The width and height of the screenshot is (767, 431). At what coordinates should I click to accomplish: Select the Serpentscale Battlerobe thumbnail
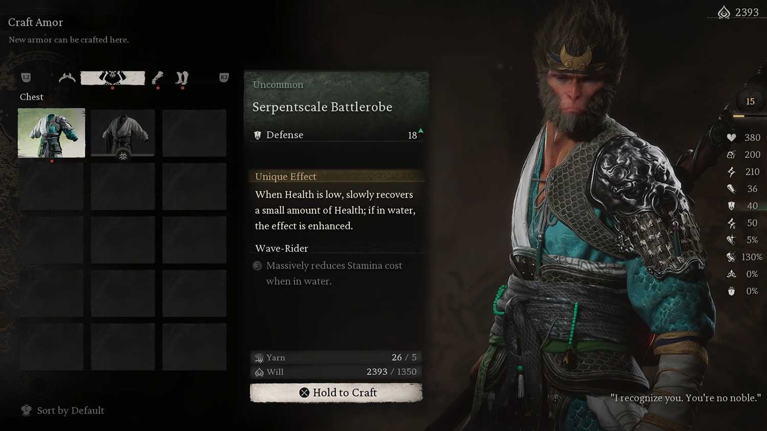tap(52, 133)
